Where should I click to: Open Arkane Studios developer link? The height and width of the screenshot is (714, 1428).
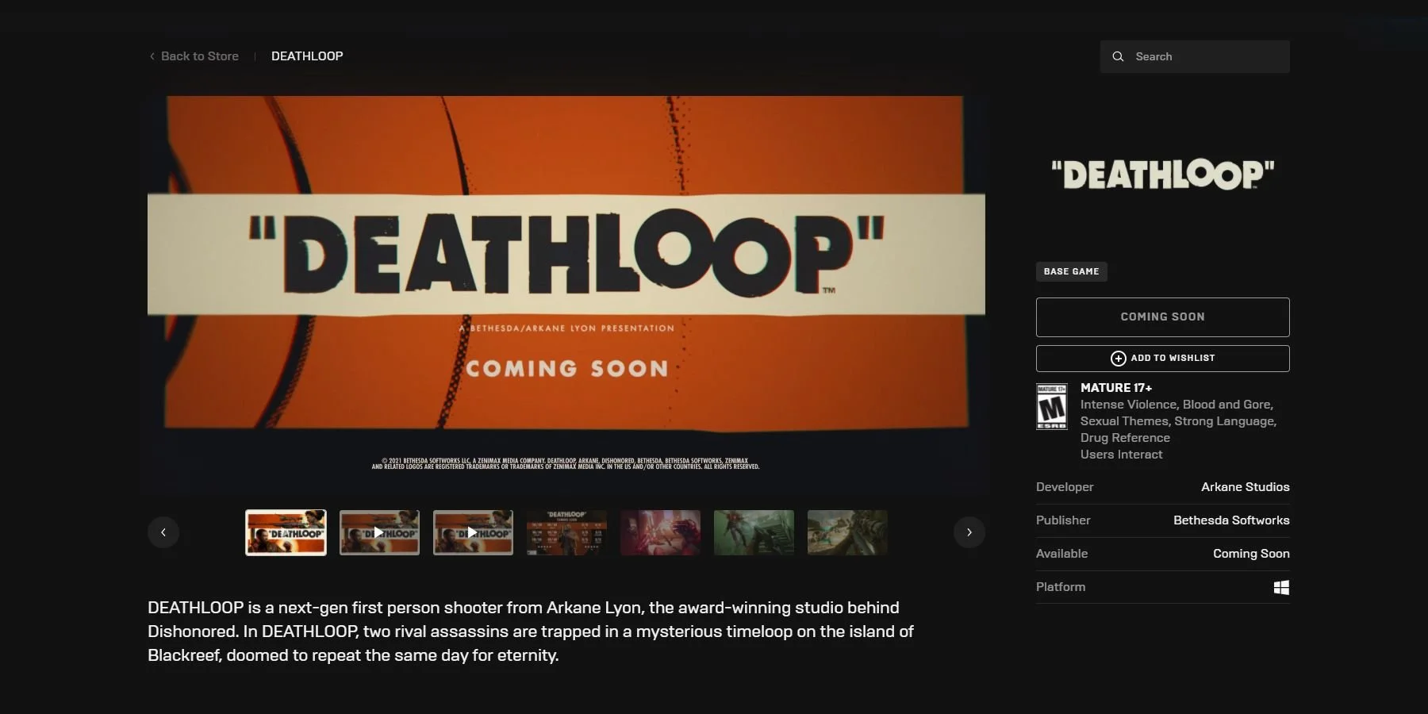click(1246, 487)
